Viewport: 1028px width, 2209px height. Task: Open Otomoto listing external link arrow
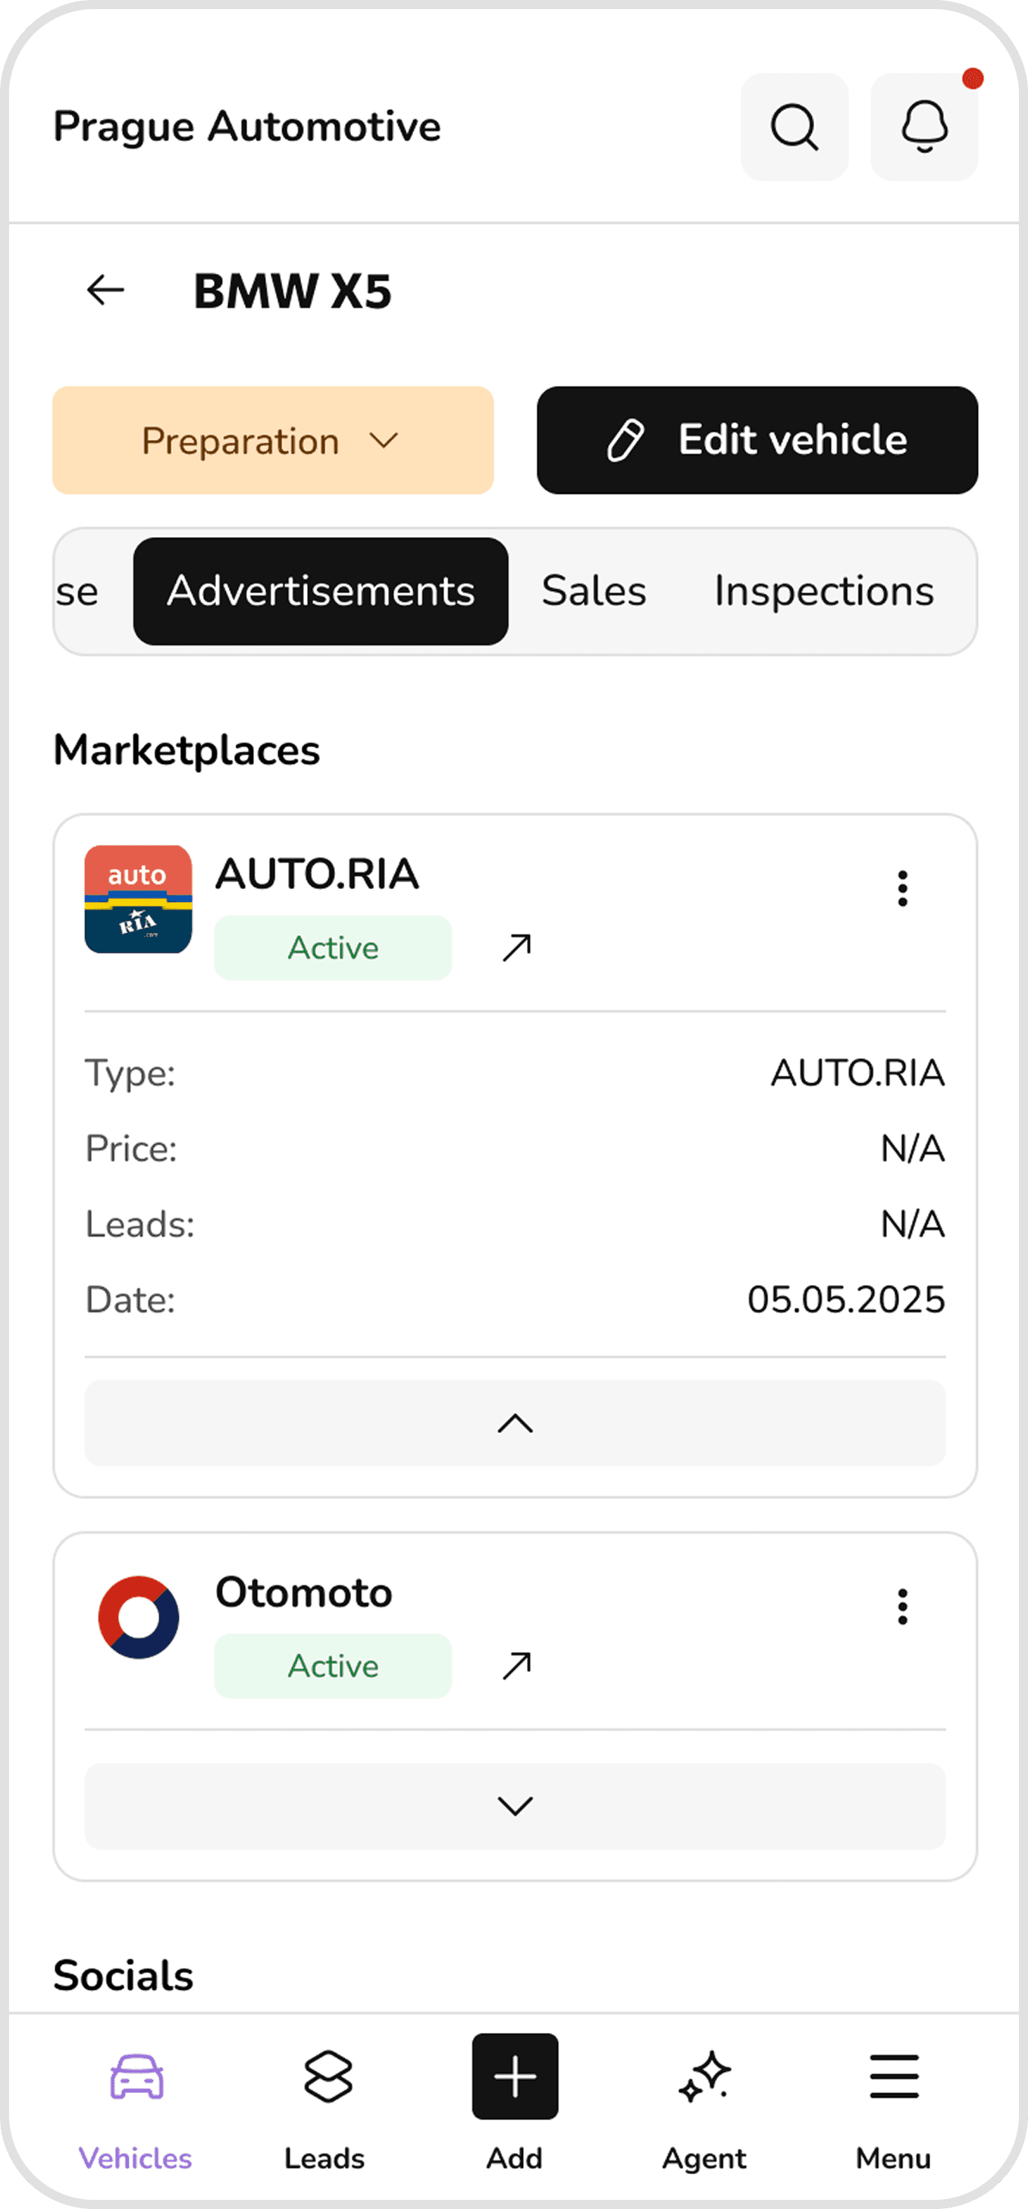(x=516, y=1665)
